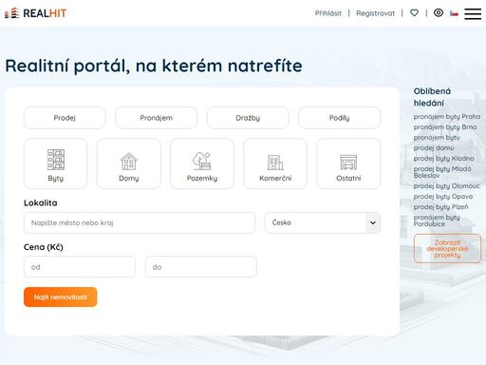Choose the Podíly offer type
The width and height of the screenshot is (486, 365).
click(339, 118)
